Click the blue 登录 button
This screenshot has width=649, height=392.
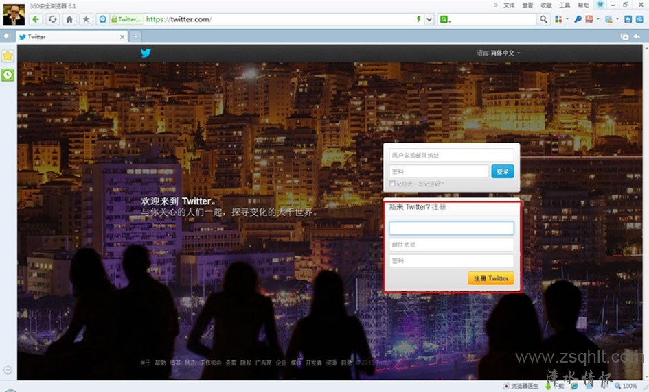point(503,171)
